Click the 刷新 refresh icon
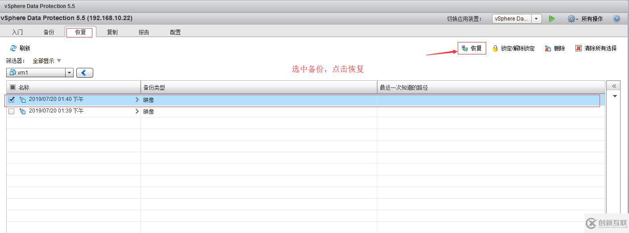 pos(13,48)
